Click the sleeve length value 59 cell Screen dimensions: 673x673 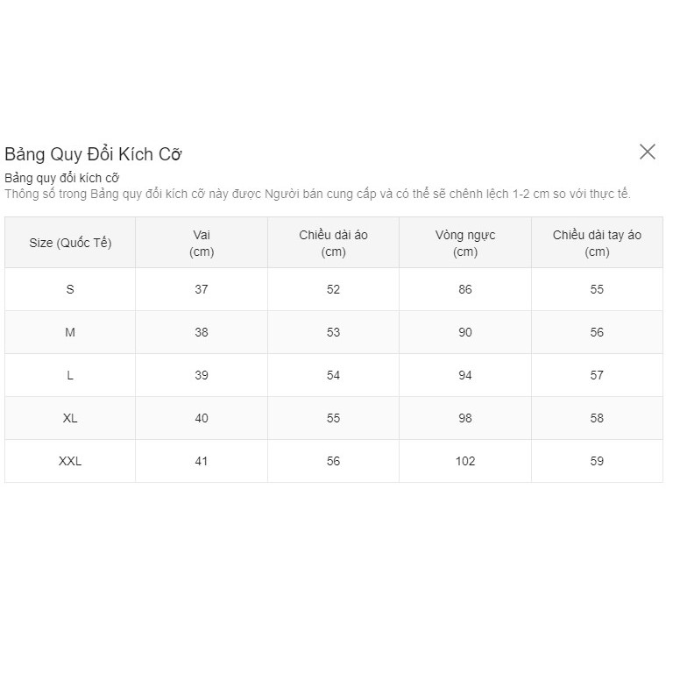597,461
